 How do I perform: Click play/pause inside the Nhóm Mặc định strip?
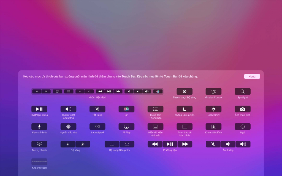click(x=109, y=91)
